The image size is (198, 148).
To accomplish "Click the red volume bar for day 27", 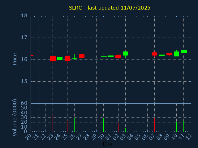I will (x=82, y=121).
